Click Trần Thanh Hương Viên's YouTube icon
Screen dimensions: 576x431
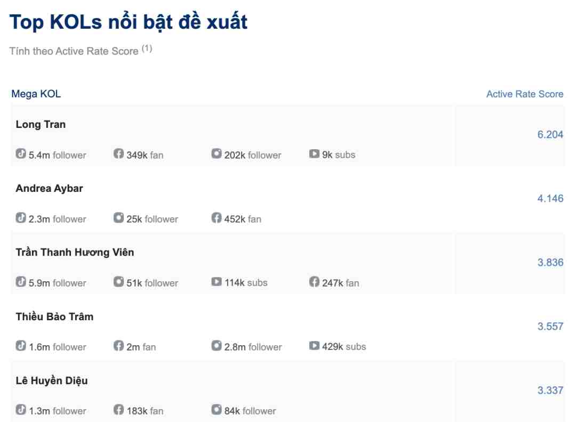point(217,282)
